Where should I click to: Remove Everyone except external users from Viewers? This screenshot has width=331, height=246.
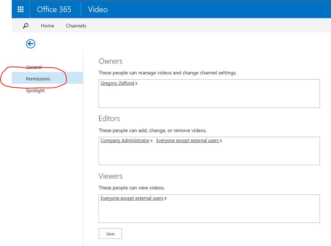[x=165, y=198]
